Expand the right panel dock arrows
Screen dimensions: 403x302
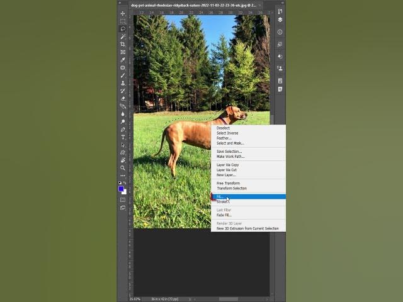[283, 3]
